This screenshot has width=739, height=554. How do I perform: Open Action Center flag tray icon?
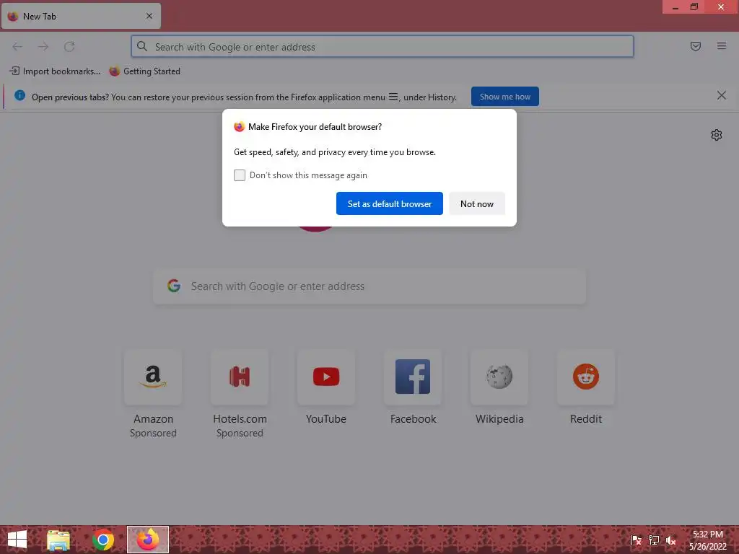(636, 540)
